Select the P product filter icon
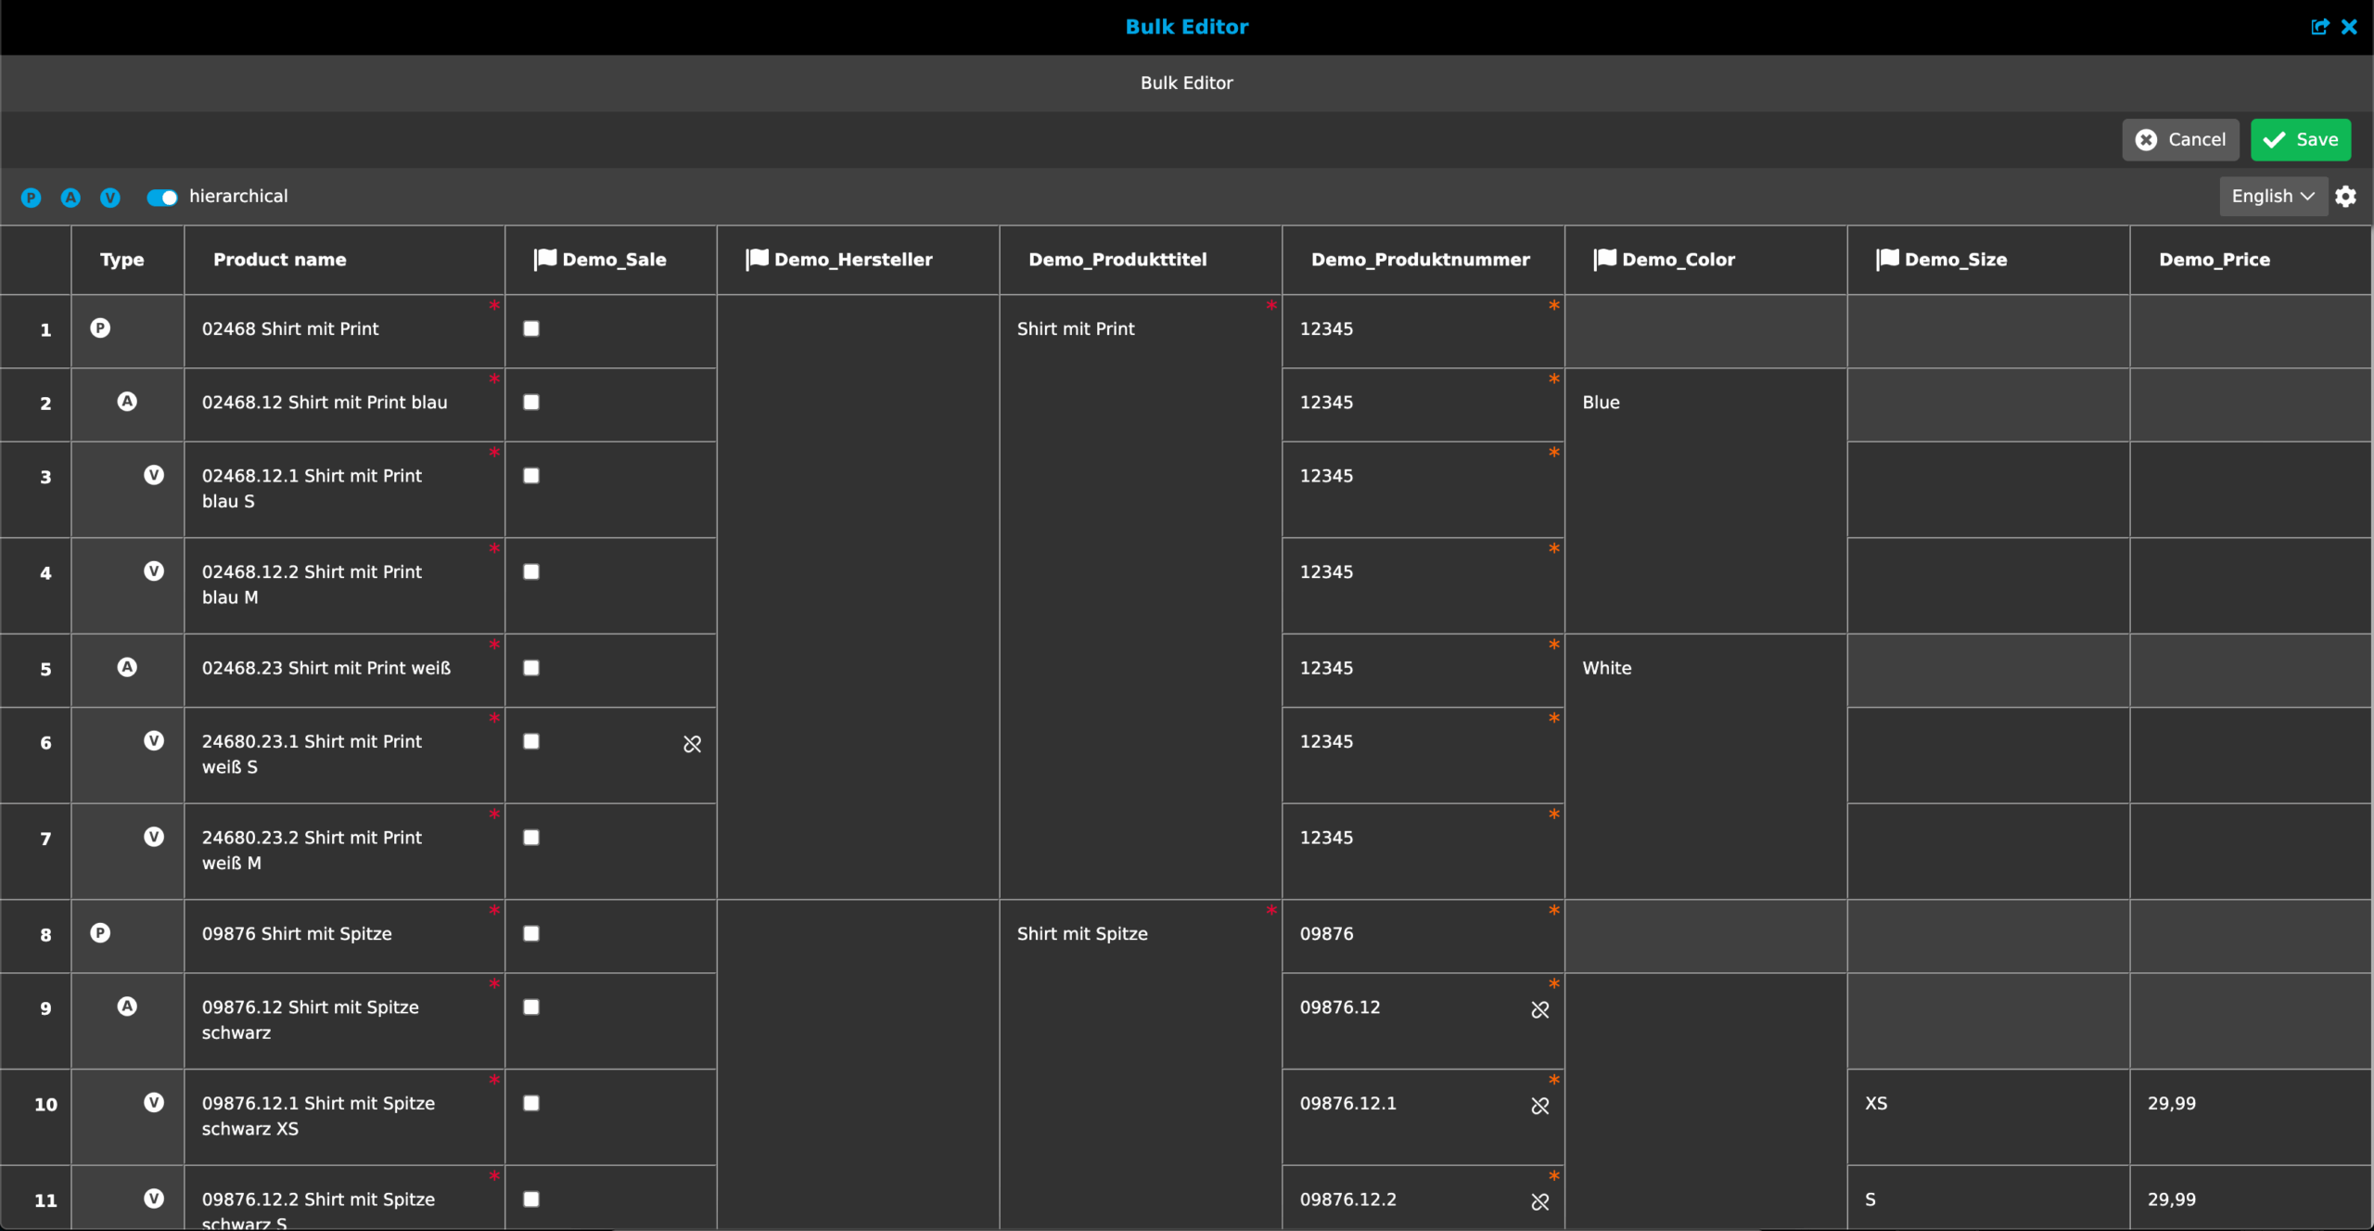 31,197
